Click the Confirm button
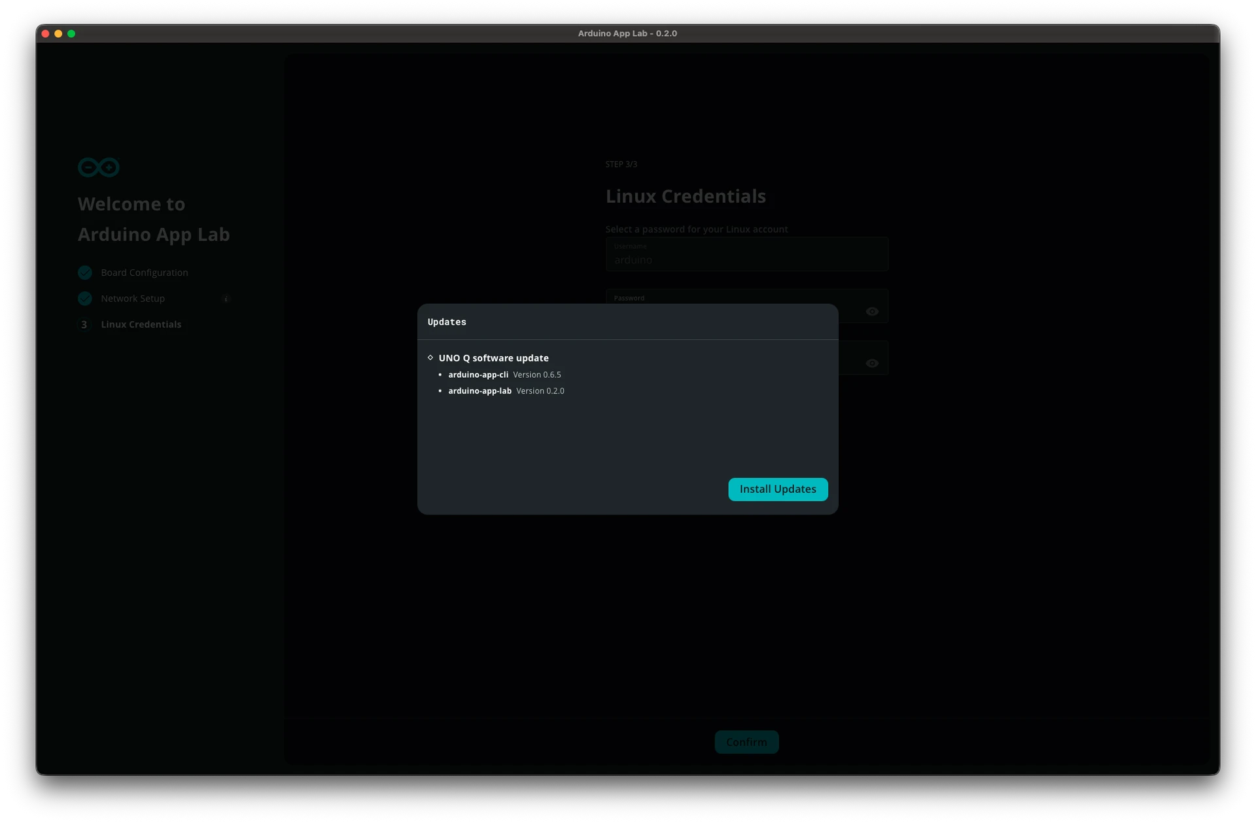Viewport: 1256px width, 823px height. 746,742
